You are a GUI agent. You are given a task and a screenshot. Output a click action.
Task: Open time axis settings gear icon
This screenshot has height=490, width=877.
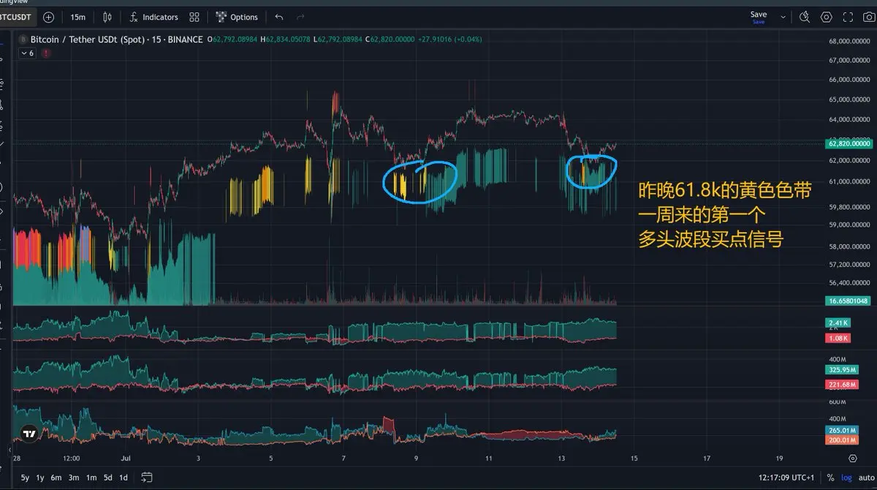(x=852, y=459)
